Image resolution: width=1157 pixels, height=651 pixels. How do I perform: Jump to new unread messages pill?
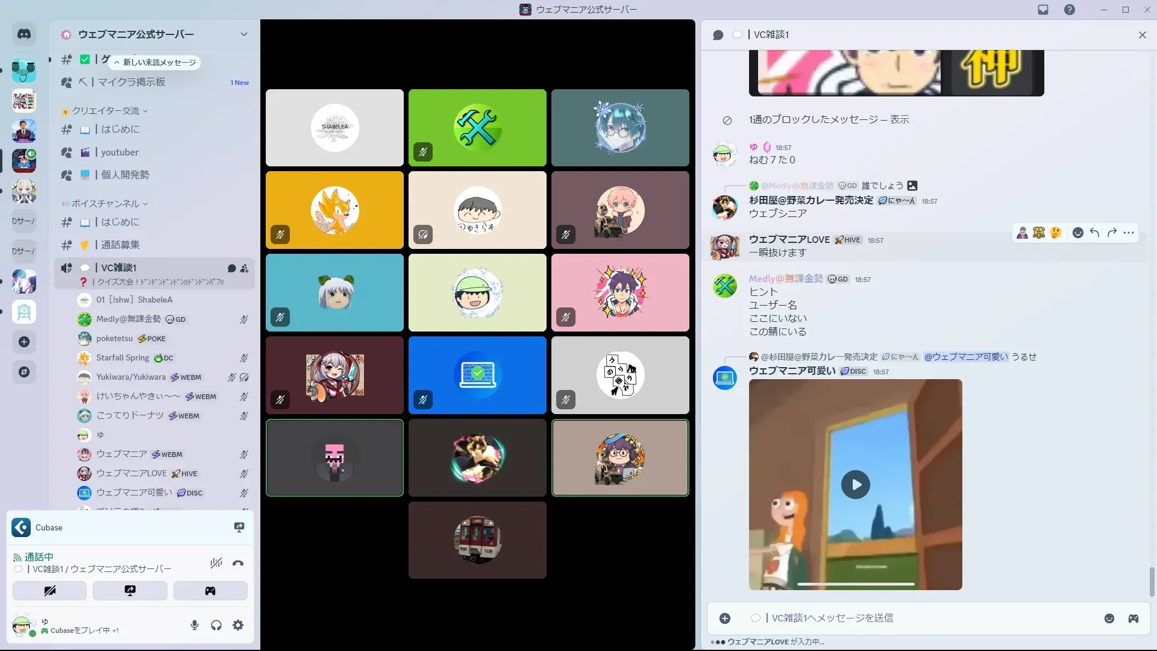click(x=155, y=62)
